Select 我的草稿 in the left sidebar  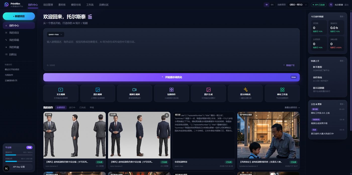pyautogui.click(x=19, y=40)
